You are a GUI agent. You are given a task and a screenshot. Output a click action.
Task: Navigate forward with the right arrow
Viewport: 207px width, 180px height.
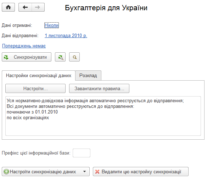(x=38, y=7)
